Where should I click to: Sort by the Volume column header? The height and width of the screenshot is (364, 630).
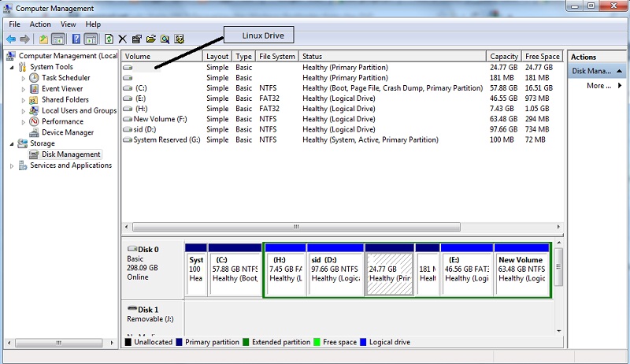click(x=162, y=56)
